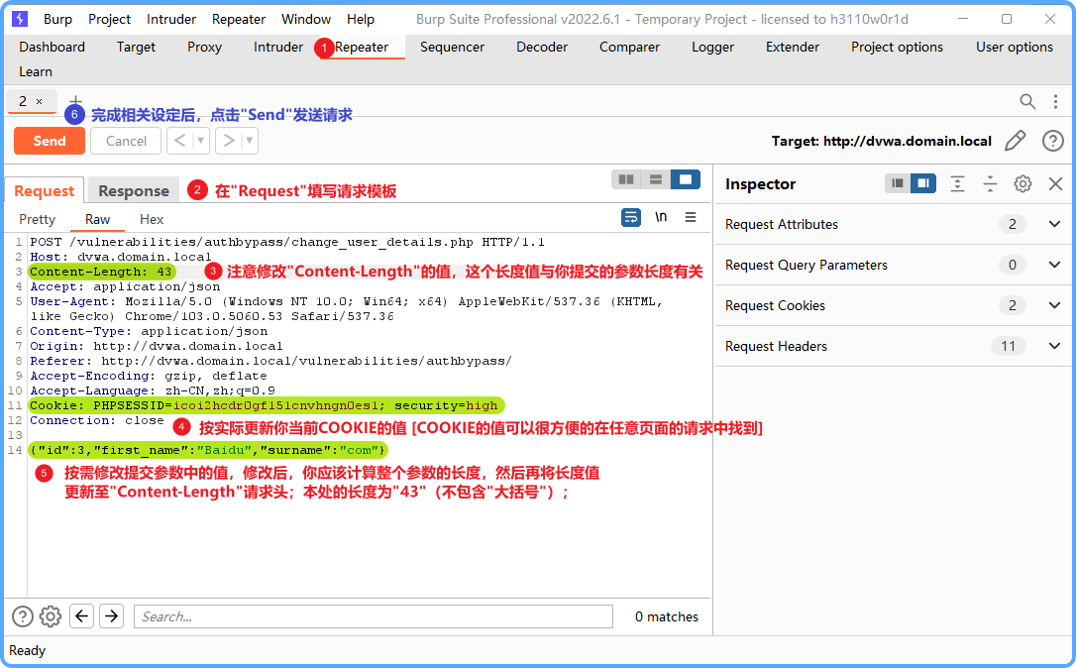The height and width of the screenshot is (668, 1076).
Task: Select the Raw view tab
Action: click(x=97, y=219)
